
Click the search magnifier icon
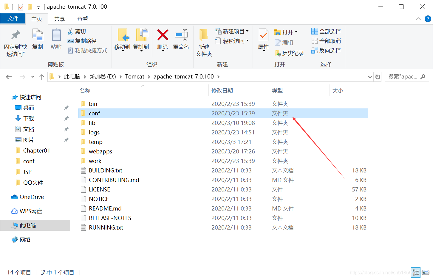pos(423,77)
